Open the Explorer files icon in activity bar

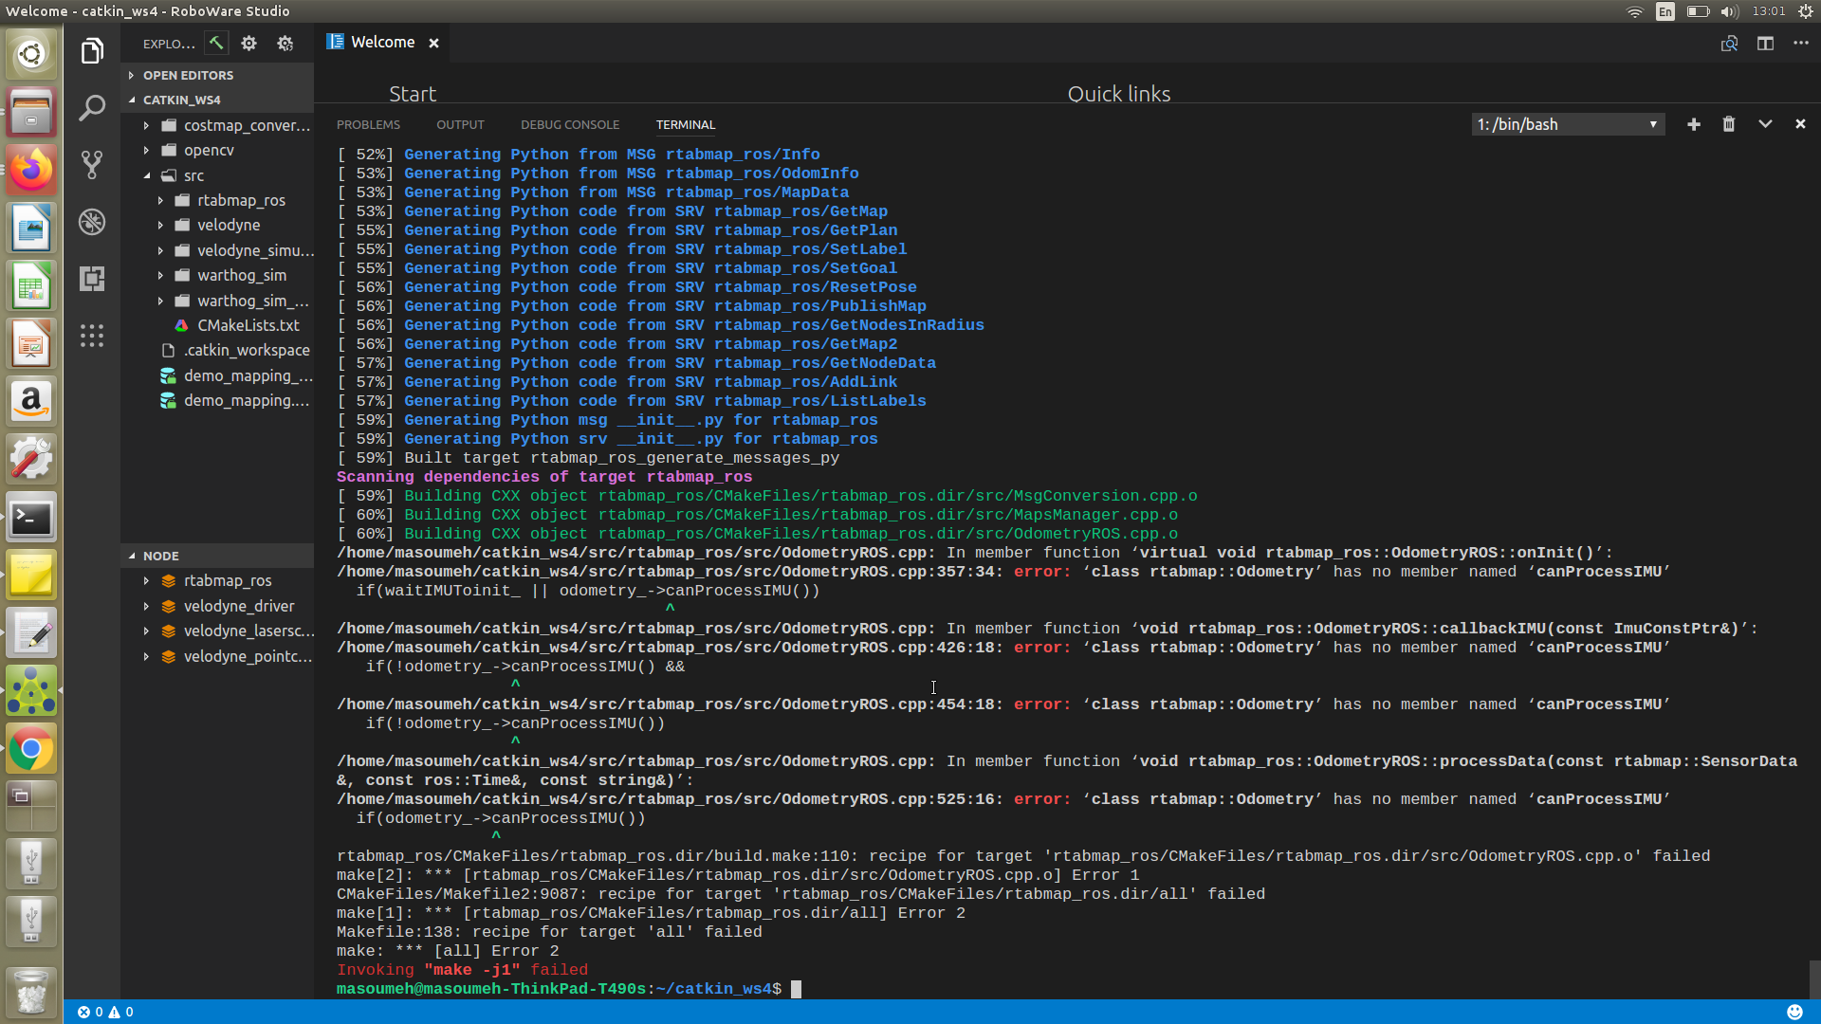click(x=92, y=51)
